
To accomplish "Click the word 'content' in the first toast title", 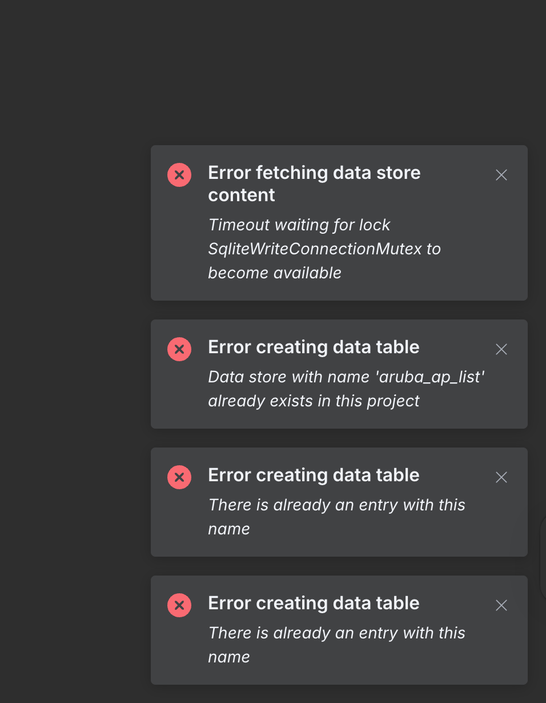I will tap(241, 195).
